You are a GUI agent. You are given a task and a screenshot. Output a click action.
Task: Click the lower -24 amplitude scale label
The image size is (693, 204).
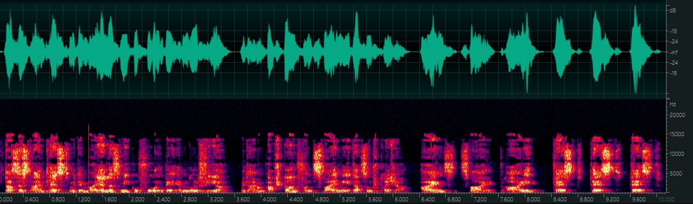(x=673, y=63)
